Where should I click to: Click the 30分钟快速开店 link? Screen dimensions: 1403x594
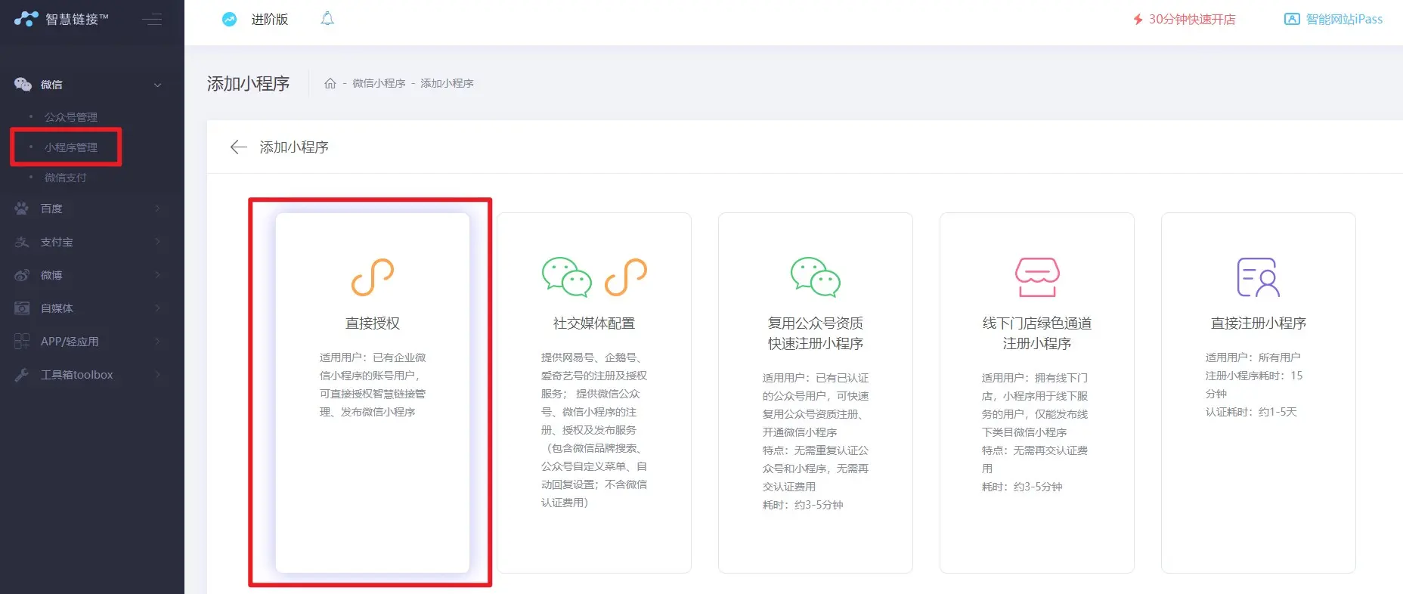click(1184, 20)
